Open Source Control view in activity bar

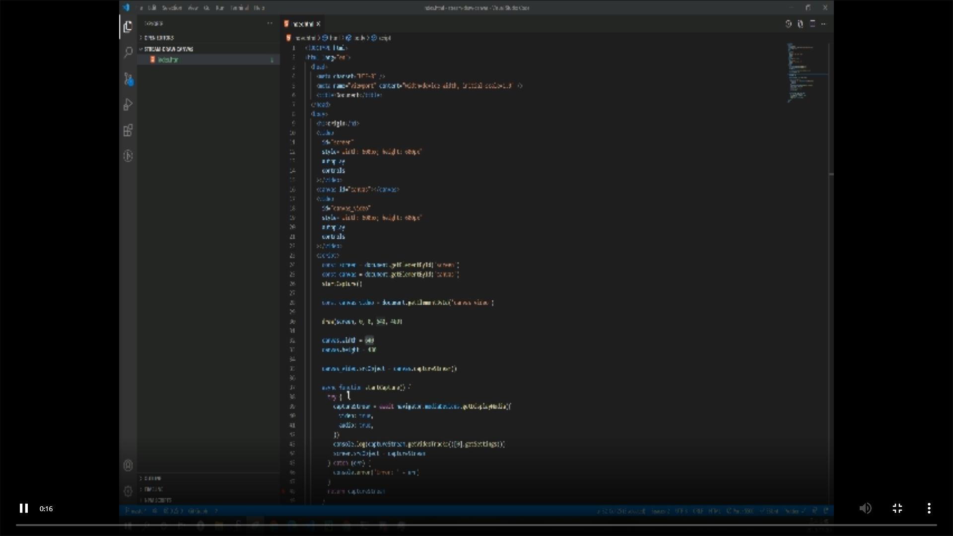coord(128,79)
